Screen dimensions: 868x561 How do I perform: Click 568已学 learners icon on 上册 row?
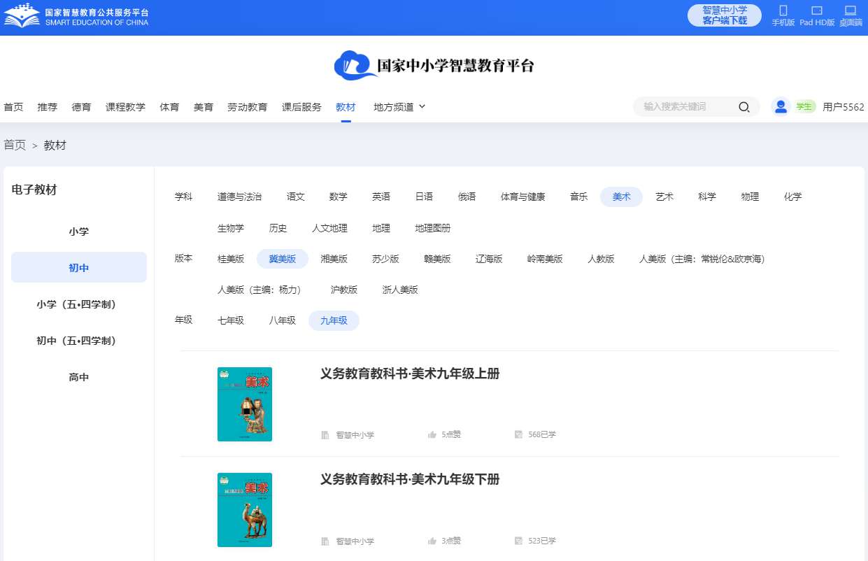coord(518,435)
